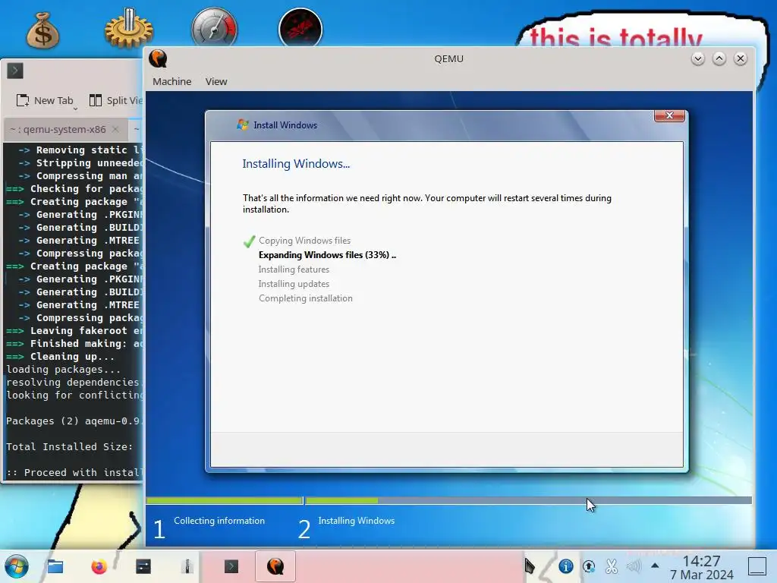Screen dimensions: 777x583
Task: Open the volume speaker tray icon
Action: coord(634,566)
